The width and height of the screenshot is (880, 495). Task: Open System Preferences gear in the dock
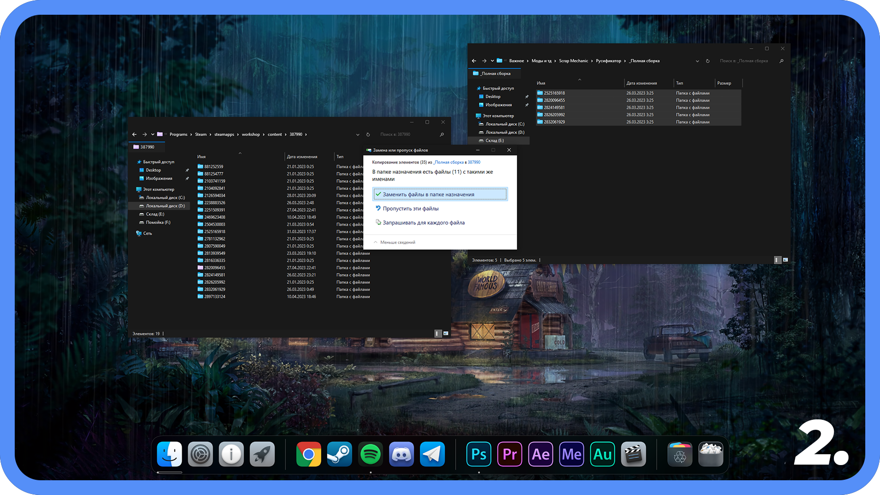click(200, 454)
